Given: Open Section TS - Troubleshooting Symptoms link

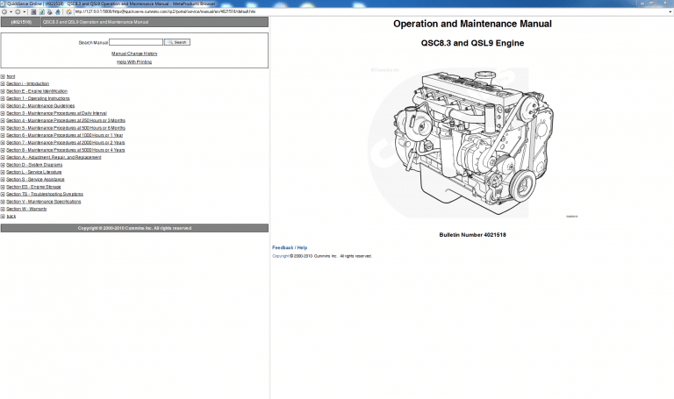Looking at the screenshot, I should (x=45, y=194).
